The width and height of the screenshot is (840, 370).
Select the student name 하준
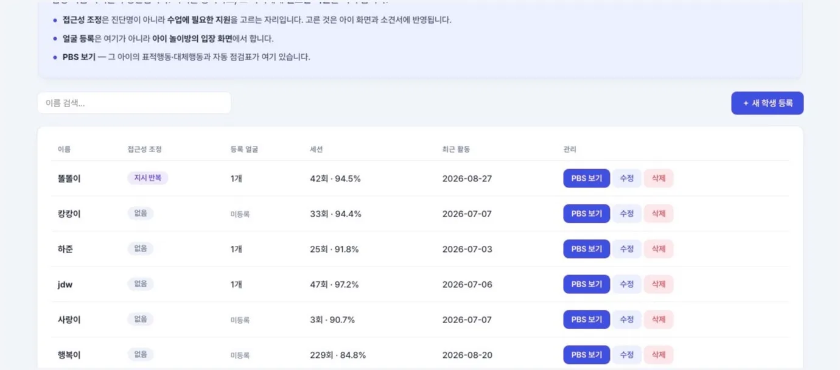(x=65, y=249)
